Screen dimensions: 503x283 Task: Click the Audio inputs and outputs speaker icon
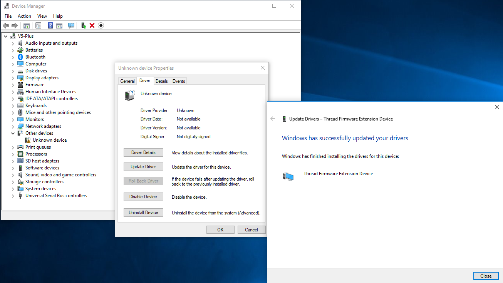(20, 43)
